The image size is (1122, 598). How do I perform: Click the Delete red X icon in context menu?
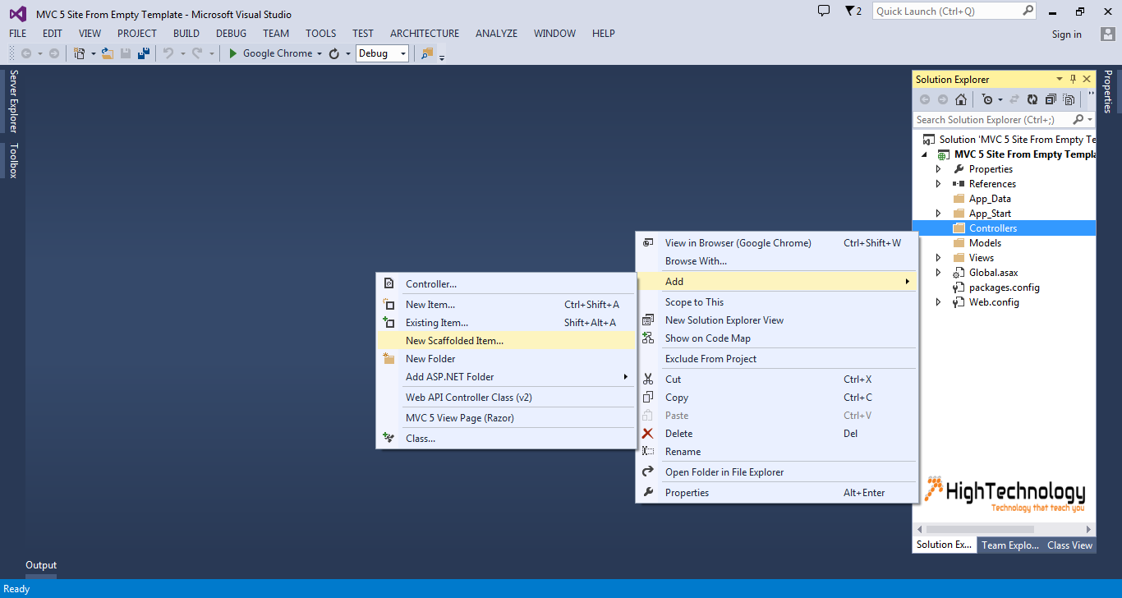[648, 434]
